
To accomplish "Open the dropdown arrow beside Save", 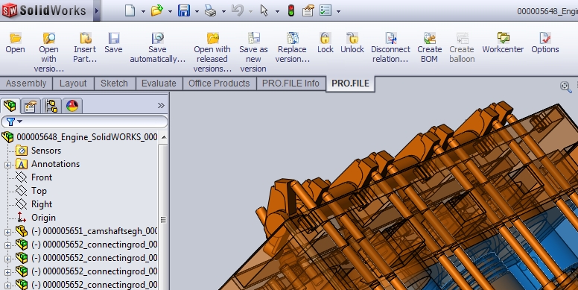I will tap(197, 11).
